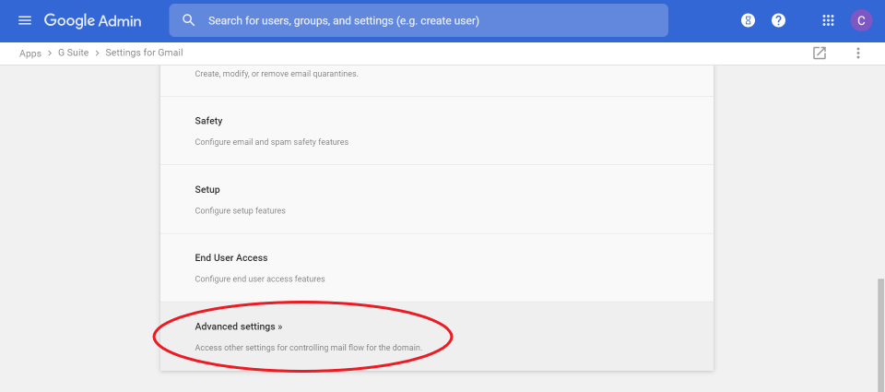Open Advanced settings for mail flow
Screen dimensions: 885x392
coord(437,336)
